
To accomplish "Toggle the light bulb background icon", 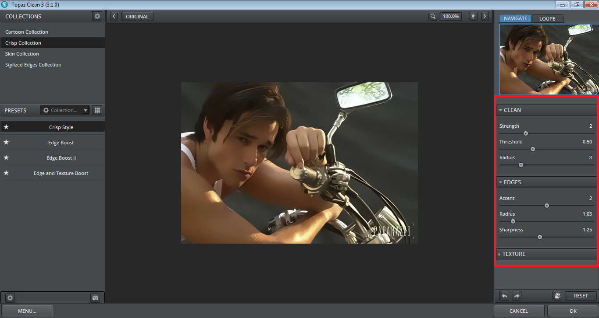I will [x=473, y=16].
